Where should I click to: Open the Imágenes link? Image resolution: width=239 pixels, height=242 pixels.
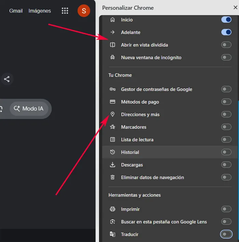(x=40, y=11)
